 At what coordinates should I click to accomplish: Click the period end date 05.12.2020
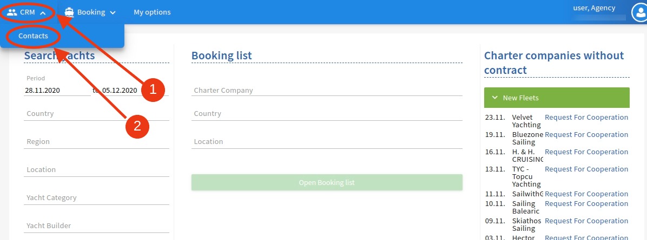click(120, 91)
